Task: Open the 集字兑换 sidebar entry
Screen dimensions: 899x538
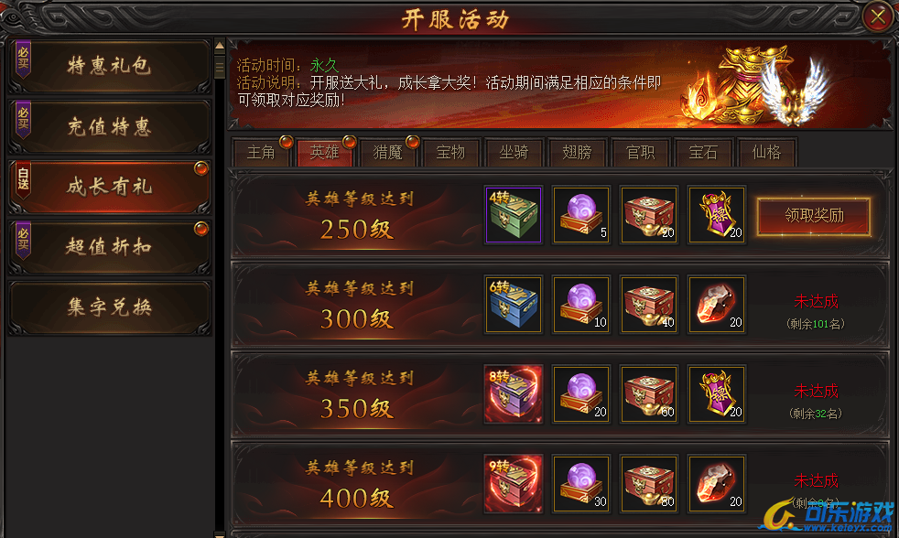Action: (110, 307)
